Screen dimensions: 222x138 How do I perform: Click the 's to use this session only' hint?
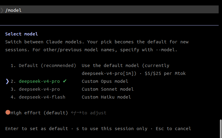112,129
